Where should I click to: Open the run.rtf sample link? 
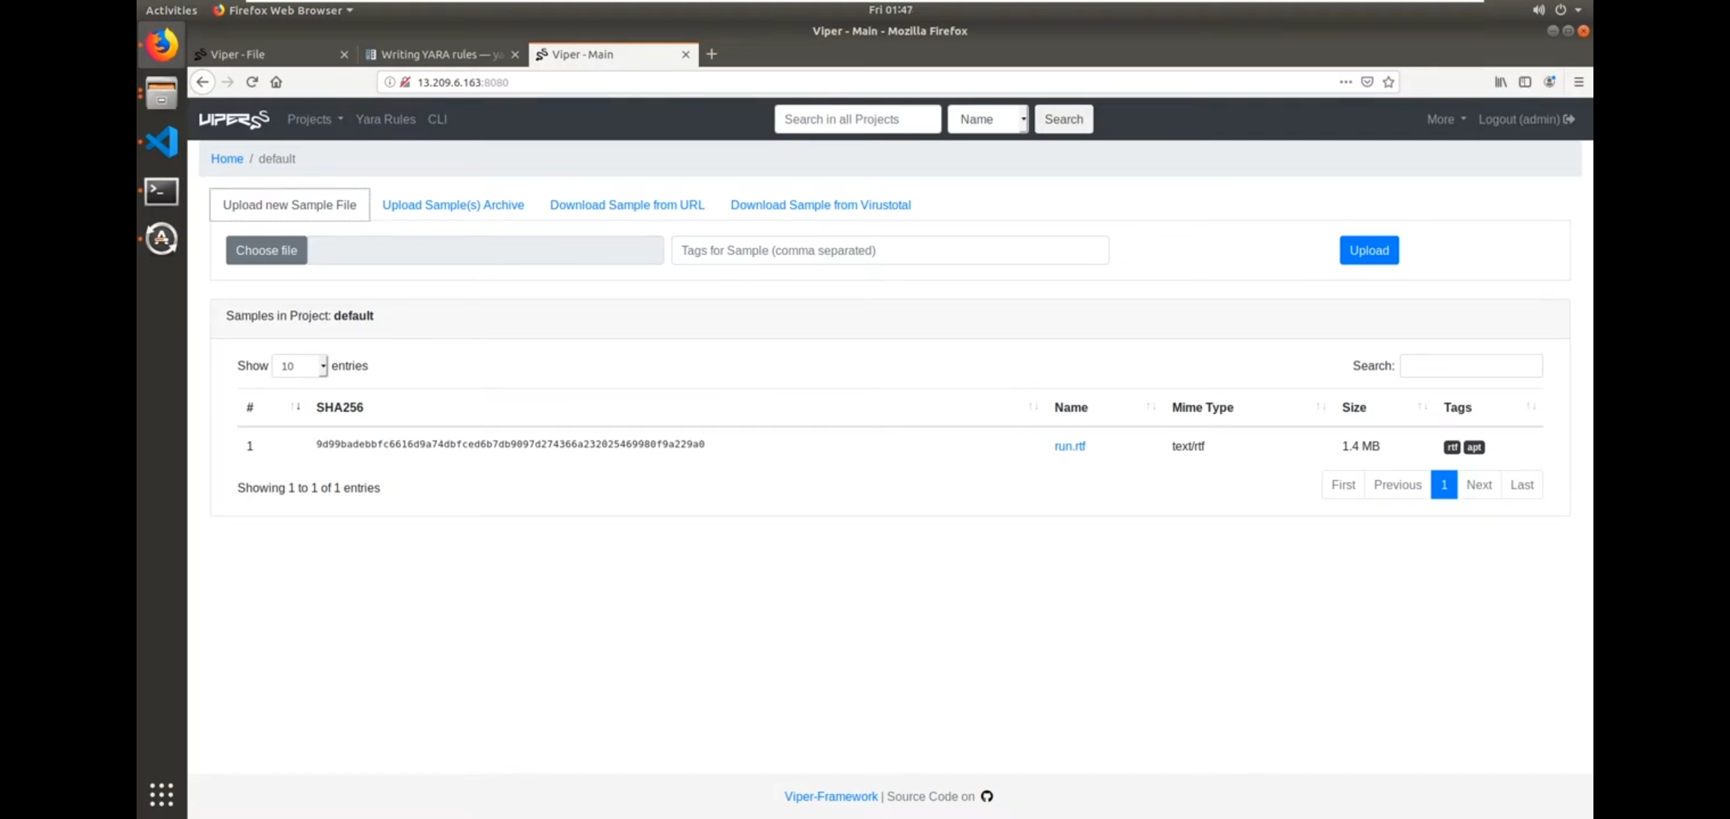[1070, 446]
